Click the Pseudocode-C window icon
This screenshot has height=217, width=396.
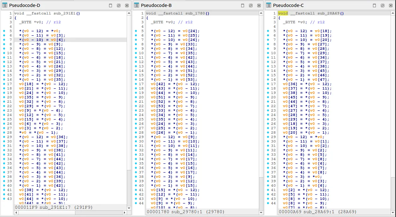click(x=269, y=5)
